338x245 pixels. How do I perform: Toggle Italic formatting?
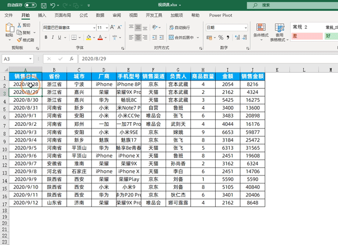[x=53, y=38]
